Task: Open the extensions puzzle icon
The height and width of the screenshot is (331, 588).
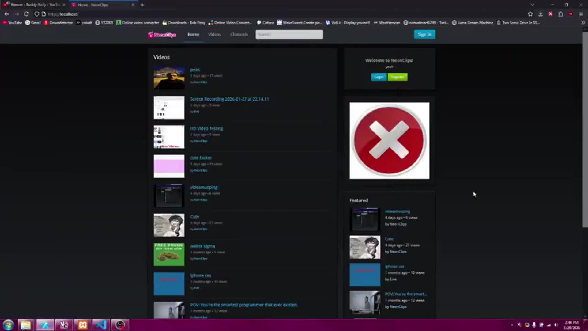Action: coord(561,14)
